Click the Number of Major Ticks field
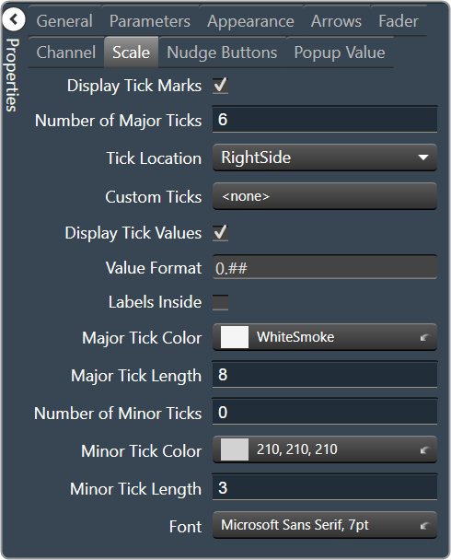The width and height of the screenshot is (451, 560). click(x=325, y=120)
